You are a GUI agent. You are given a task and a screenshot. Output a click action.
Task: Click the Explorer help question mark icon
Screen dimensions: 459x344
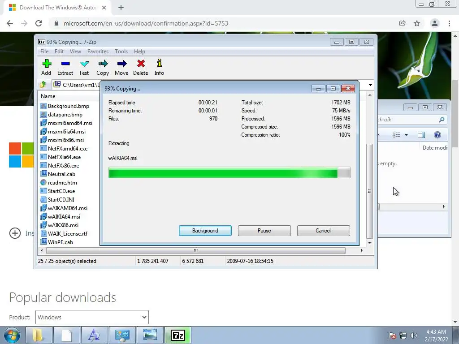[x=437, y=134]
